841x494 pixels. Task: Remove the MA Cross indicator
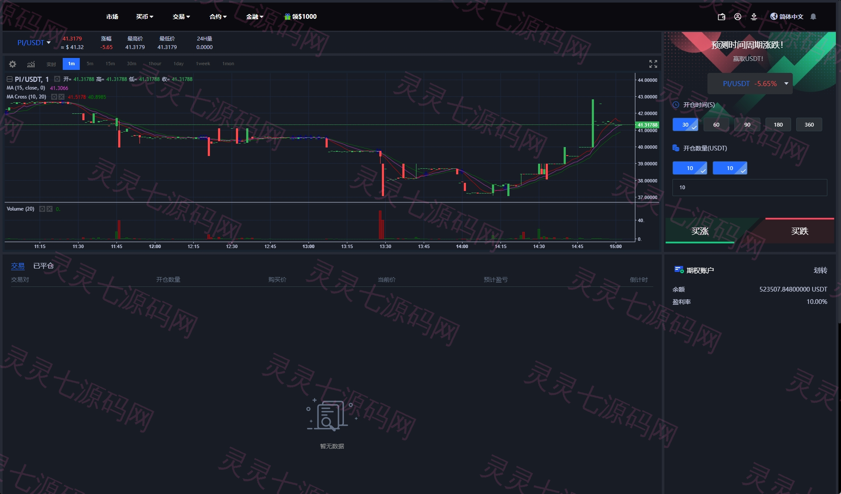tap(61, 97)
